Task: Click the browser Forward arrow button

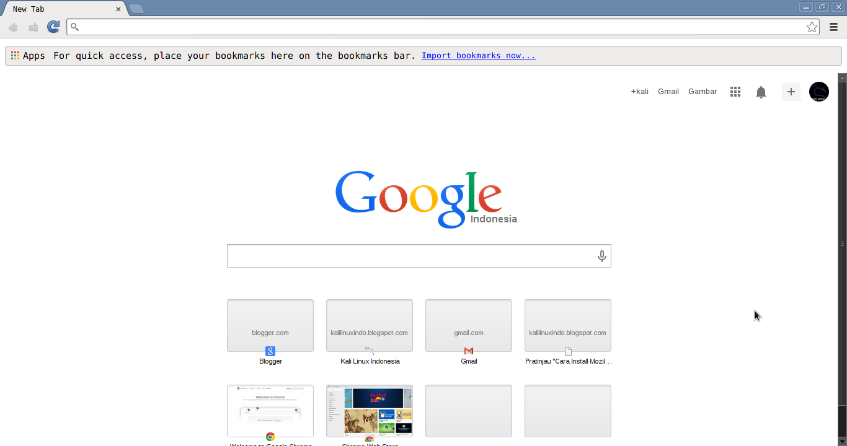Action: (x=33, y=27)
